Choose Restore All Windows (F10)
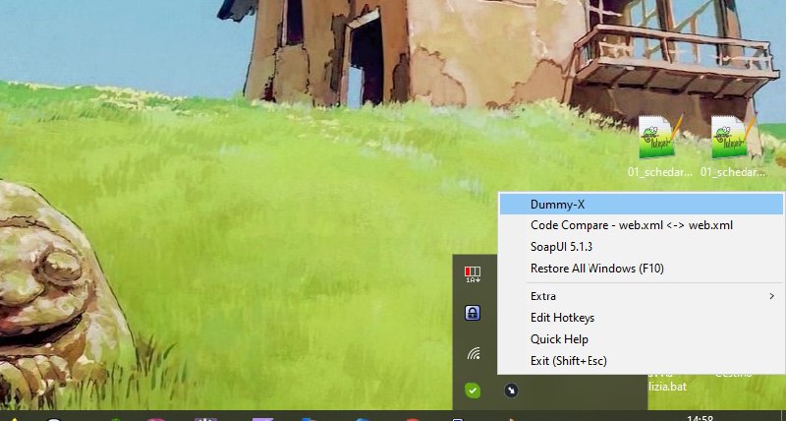 pyautogui.click(x=642, y=269)
